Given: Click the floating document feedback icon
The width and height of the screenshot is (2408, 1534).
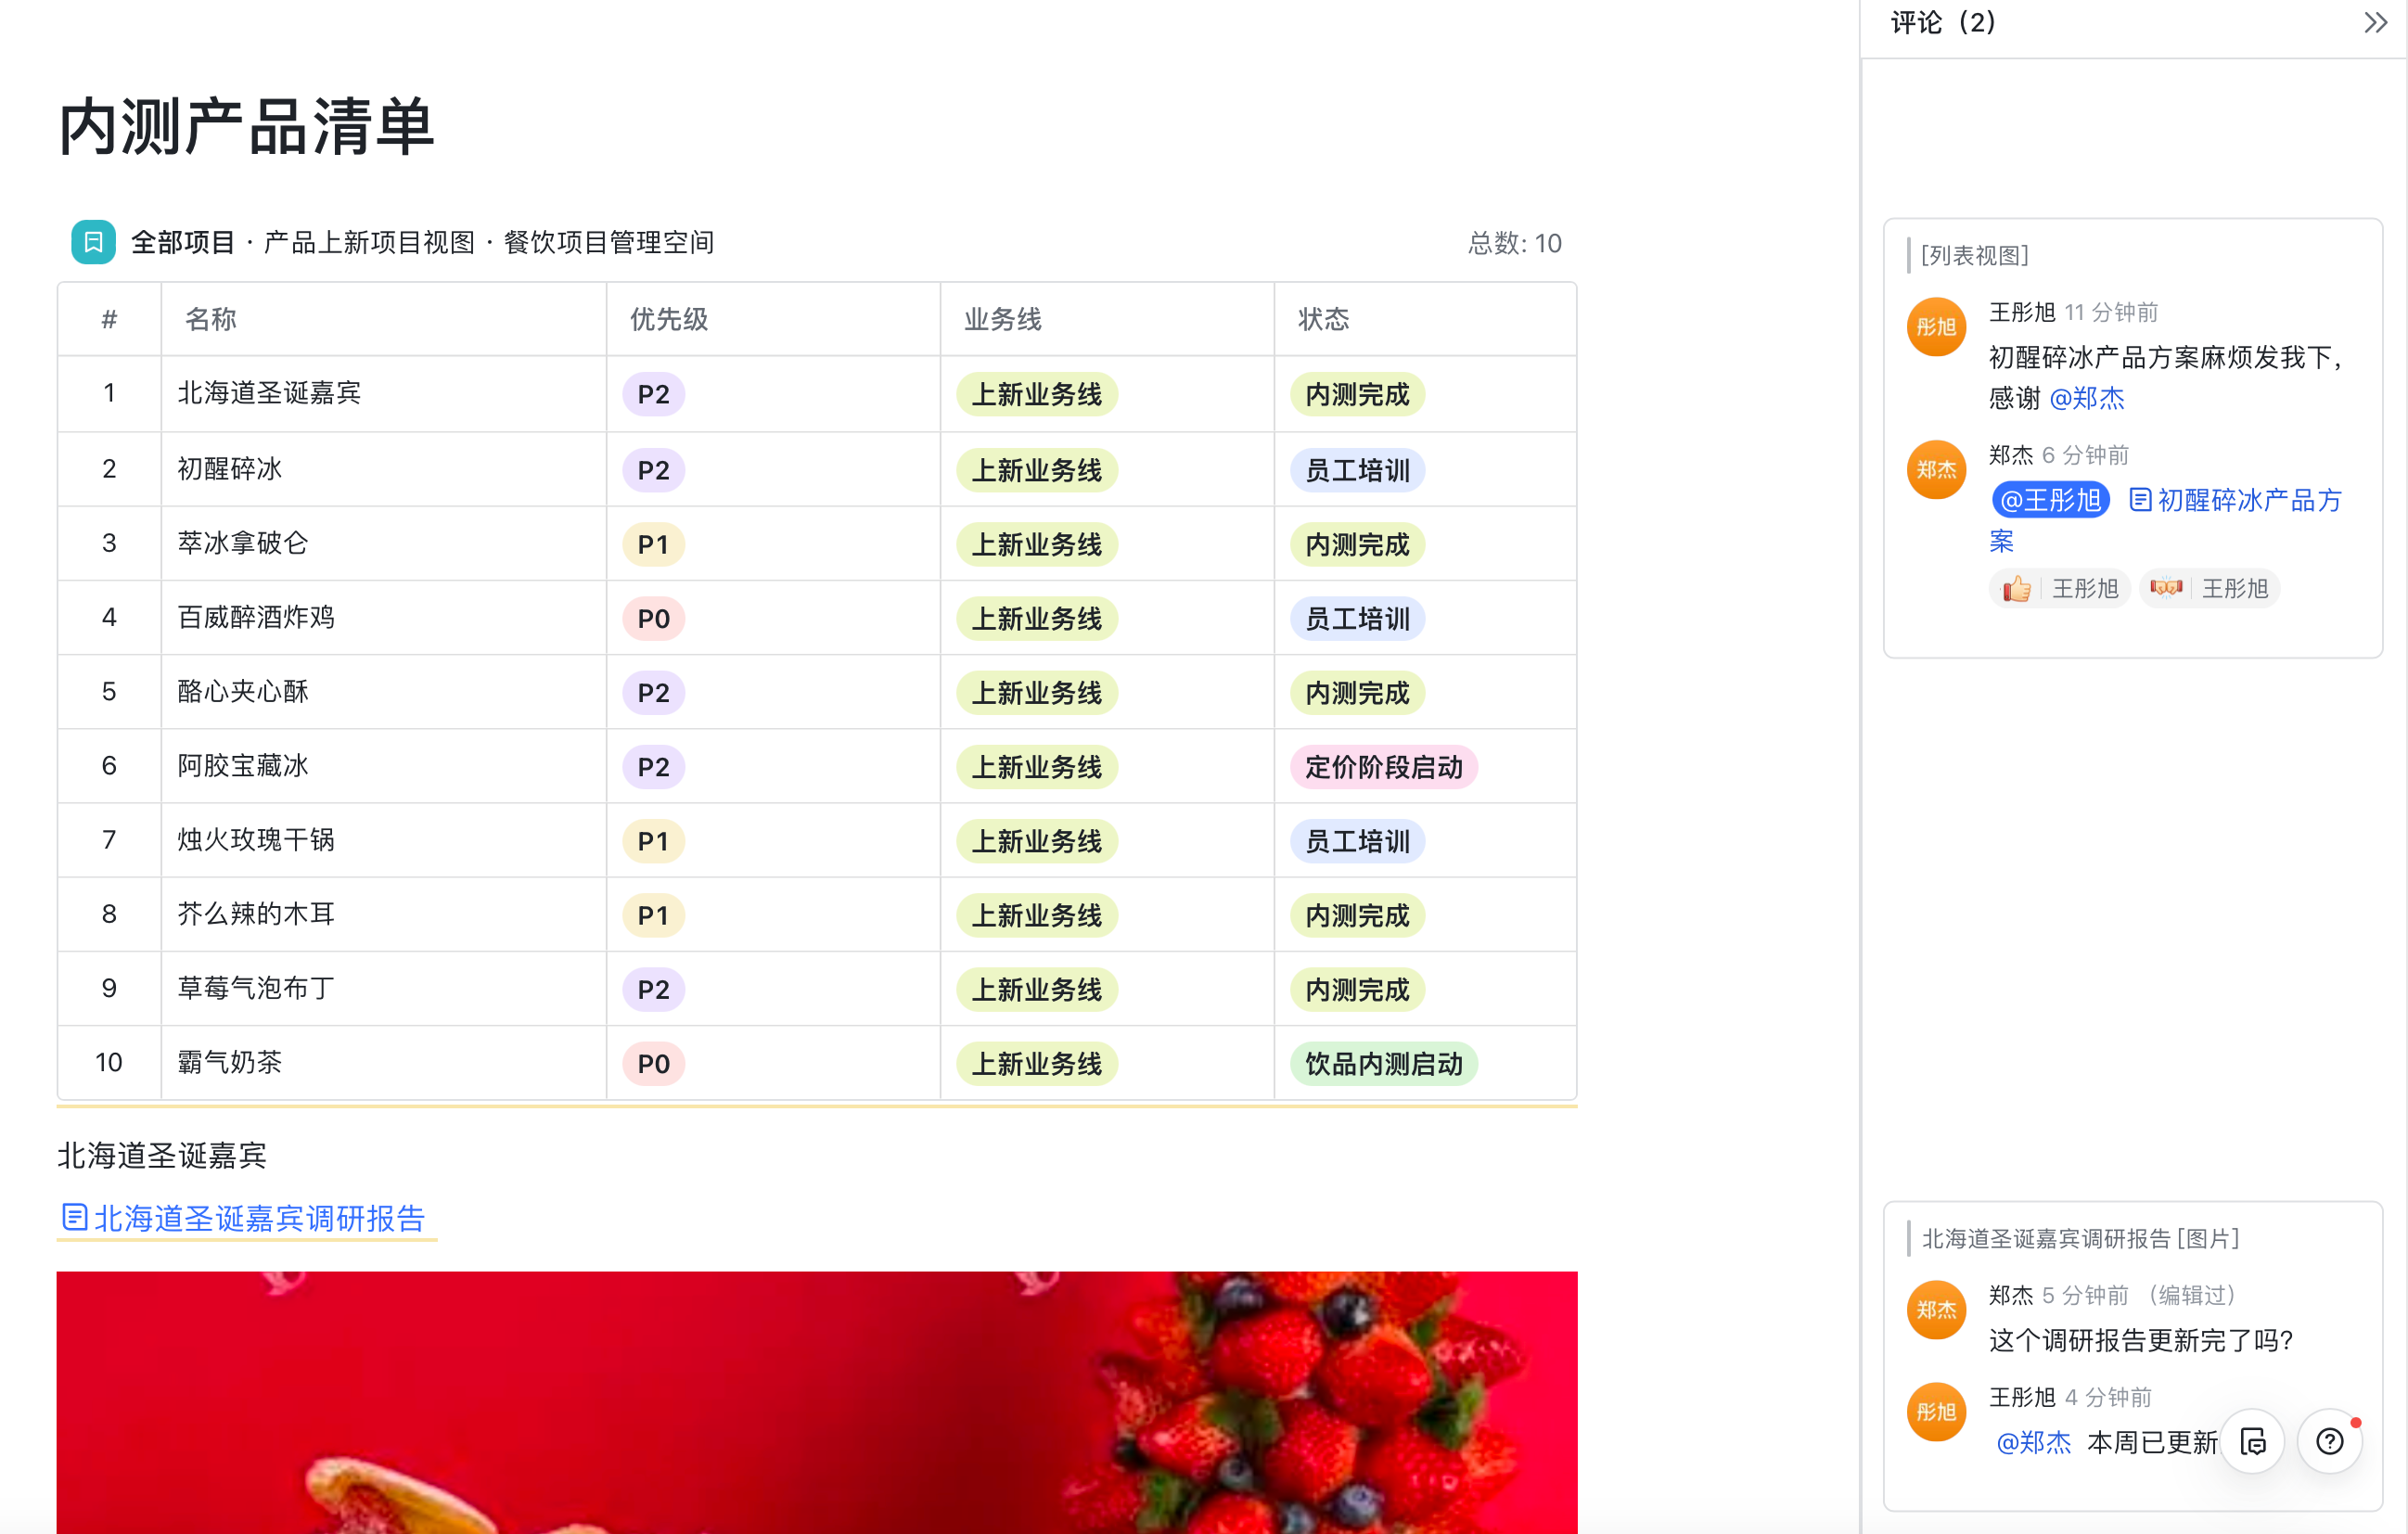Looking at the screenshot, I should [x=2252, y=1441].
